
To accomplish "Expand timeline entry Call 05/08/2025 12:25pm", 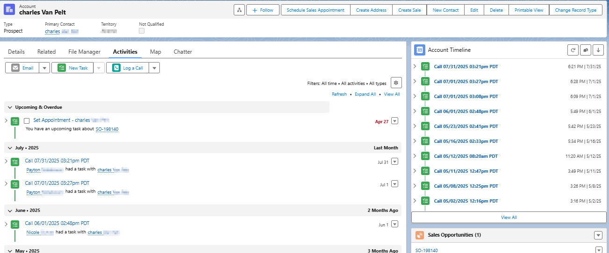I will [415, 186].
